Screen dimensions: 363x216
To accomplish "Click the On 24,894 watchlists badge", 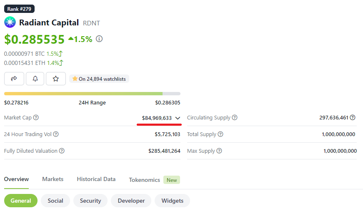I will pos(99,79).
